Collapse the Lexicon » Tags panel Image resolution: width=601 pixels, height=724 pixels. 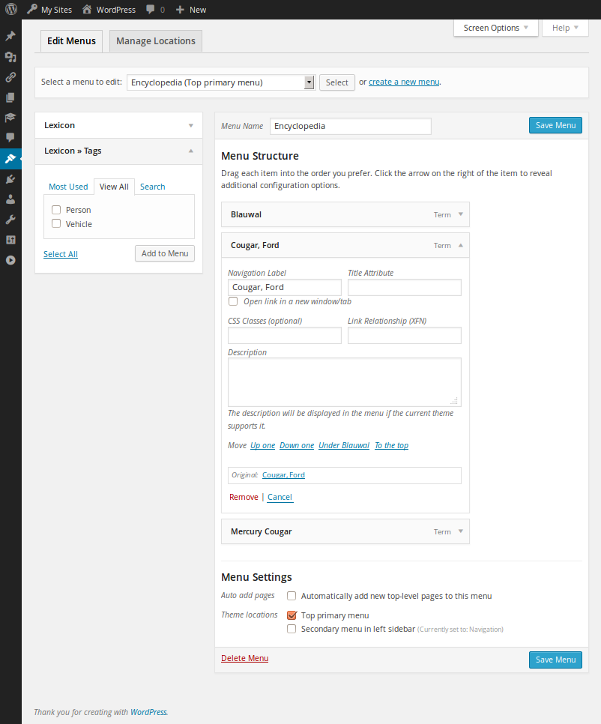pyautogui.click(x=190, y=151)
